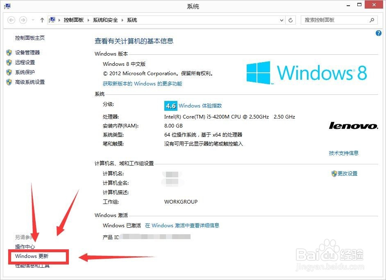Click the up one level arrow
386x280 pixels.
42,20
